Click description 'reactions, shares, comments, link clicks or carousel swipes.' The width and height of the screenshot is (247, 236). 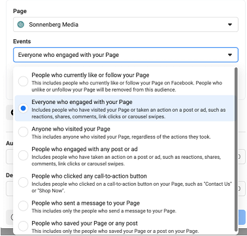pos(99,116)
